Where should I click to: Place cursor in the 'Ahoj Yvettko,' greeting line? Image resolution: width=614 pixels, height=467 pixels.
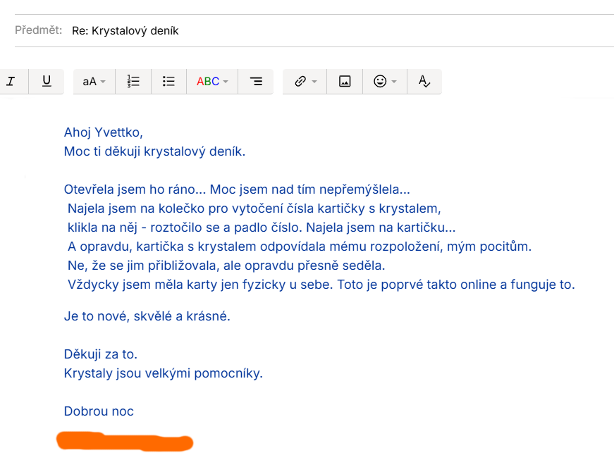point(104,132)
